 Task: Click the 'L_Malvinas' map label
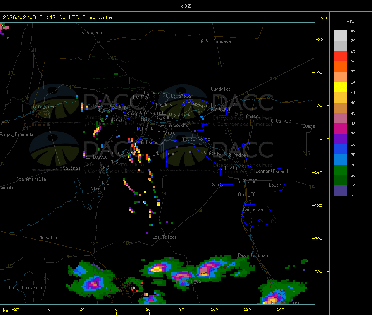(163, 154)
